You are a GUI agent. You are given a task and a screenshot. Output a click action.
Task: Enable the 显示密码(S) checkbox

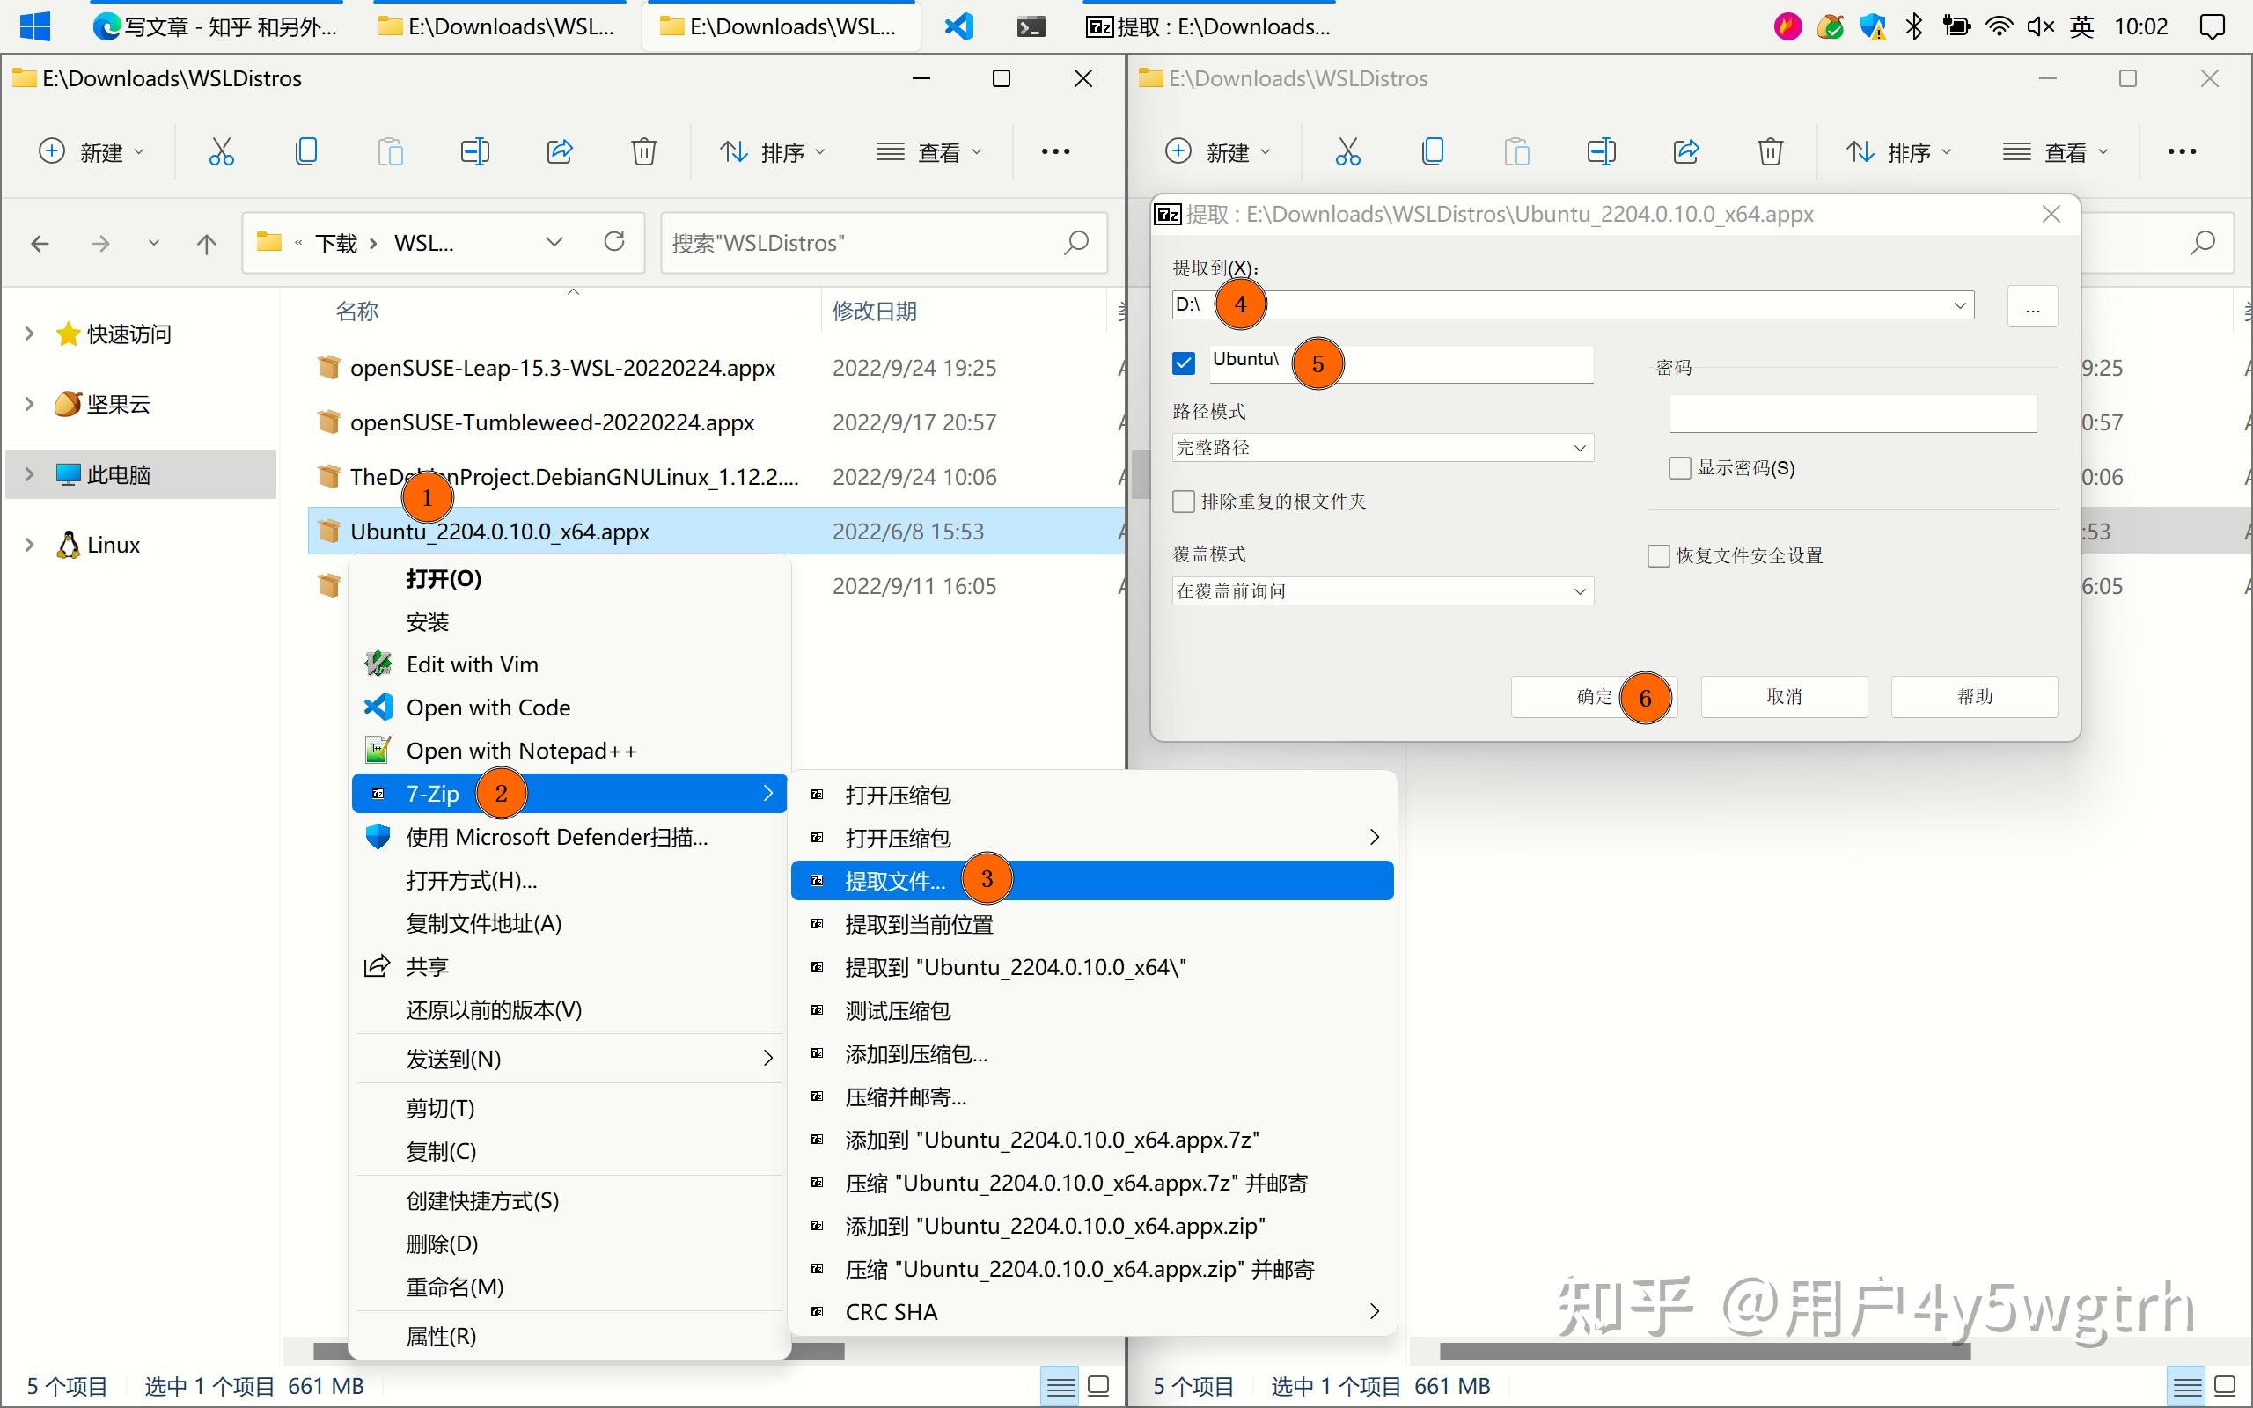[x=1679, y=467]
